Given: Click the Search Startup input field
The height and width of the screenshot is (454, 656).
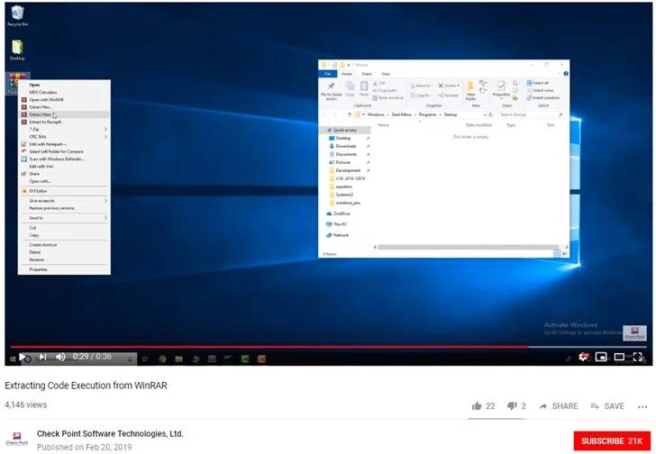Looking at the screenshot, I should [x=531, y=114].
